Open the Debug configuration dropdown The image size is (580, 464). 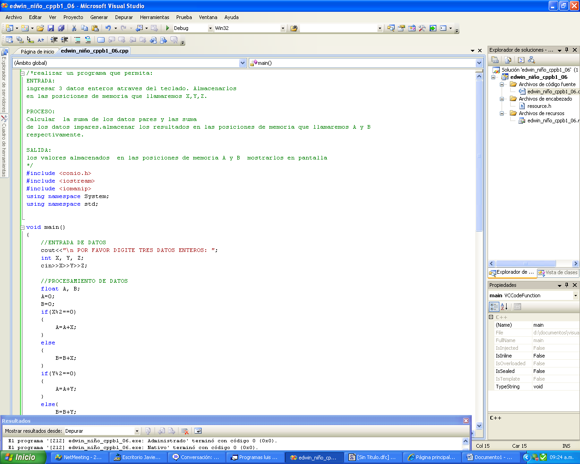pos(210,28)
